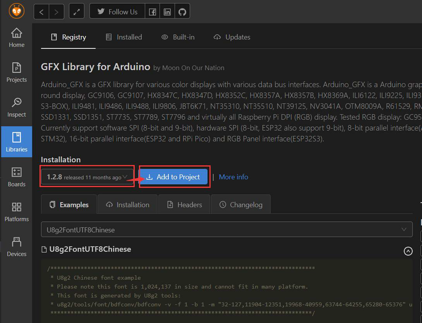Open the Inspect tool
The image size is (422, 323).
(16, 107)
